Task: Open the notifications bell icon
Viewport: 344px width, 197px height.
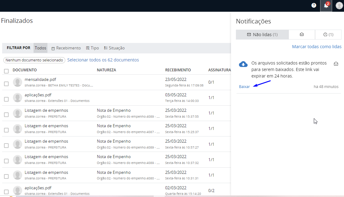Action: coord(326,6)
